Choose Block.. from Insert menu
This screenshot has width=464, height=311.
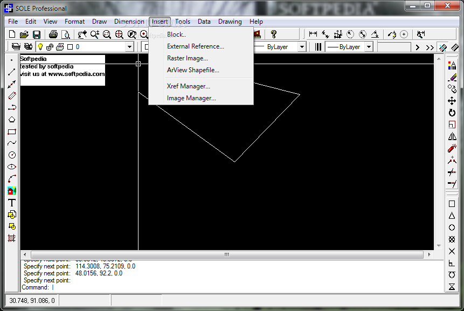pos(201,34)
